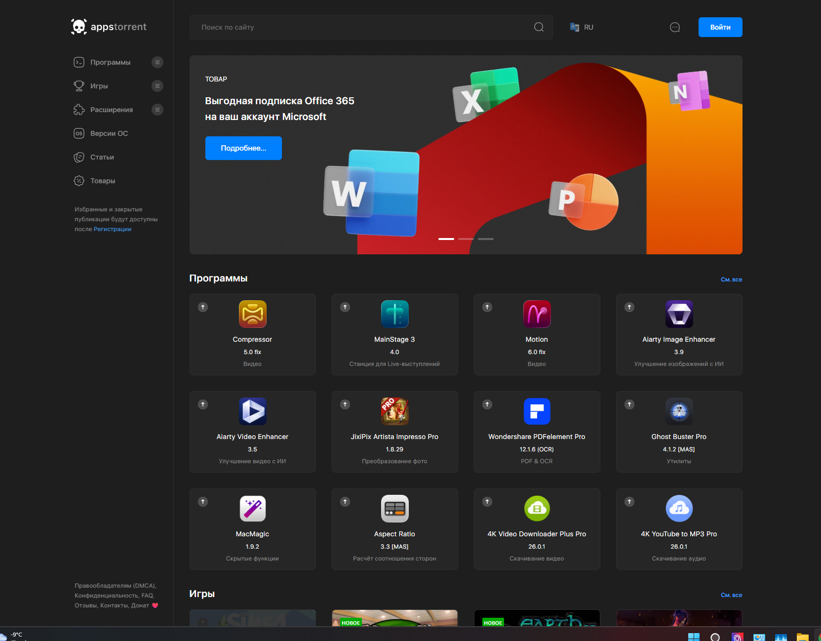
Task: Go to Версии ОС in sidebar
Action: click(109, 133)
